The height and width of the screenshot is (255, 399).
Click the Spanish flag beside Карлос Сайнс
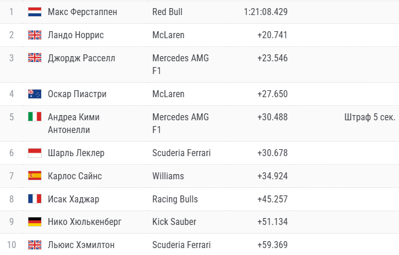(x=35, y=176)
